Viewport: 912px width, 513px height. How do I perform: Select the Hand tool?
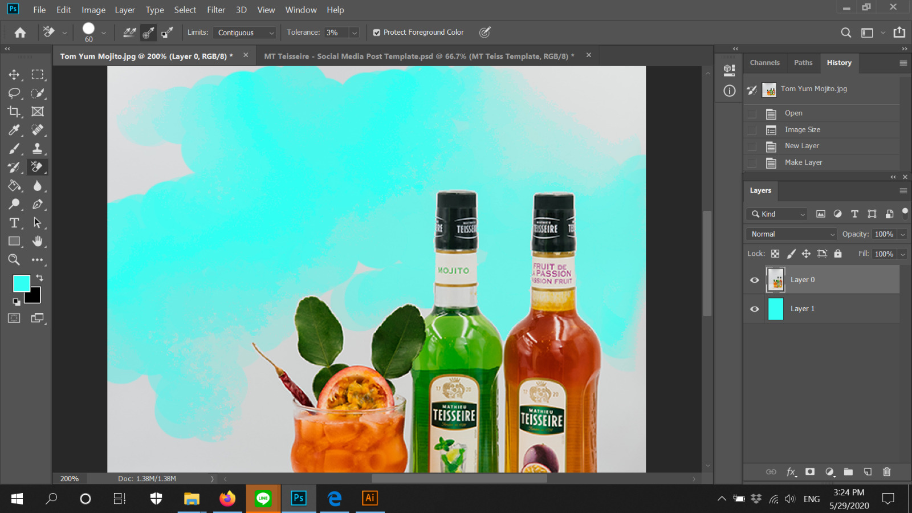[x=38, y=241]
